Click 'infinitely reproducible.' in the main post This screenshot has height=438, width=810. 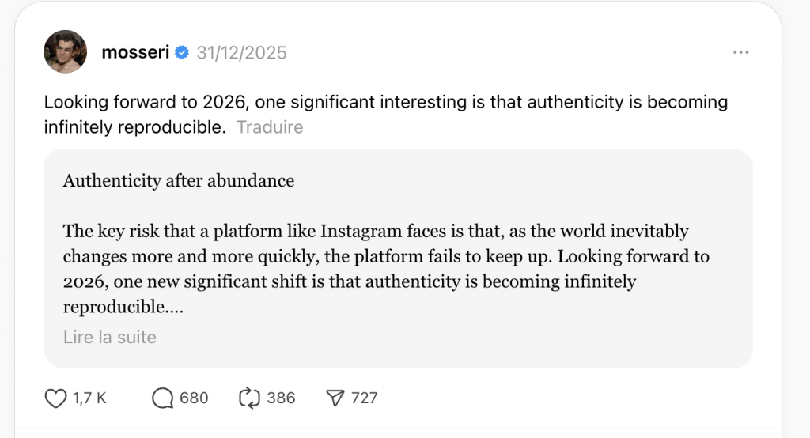(134, 127)
